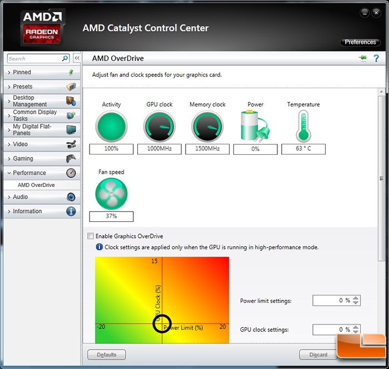Open help with the question mark icon
The height and width of the screenshot is (369, 389).
tap(376, 58)
